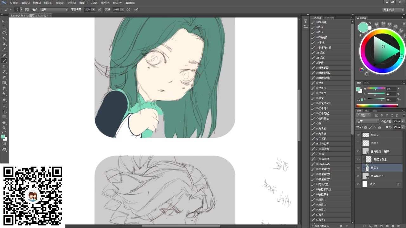This screenshot has width=406, height=228.
Task: Hide the 圆角矩形 1 layer
Action: (358, 176)
